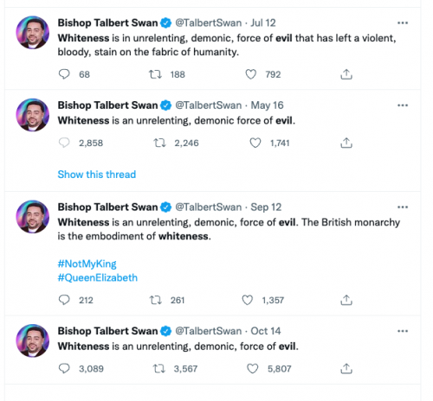Open more options on May 16 tweet
The width and height of the screenshot is (433, 401).
pyautogui.click(x=403, y=105)
